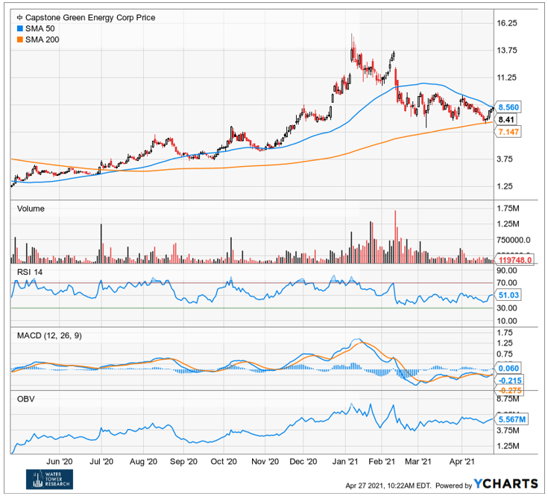Click the Aug '20 date axis label
This screenshot has height=496, width=548.
click(x=143, y=462)
